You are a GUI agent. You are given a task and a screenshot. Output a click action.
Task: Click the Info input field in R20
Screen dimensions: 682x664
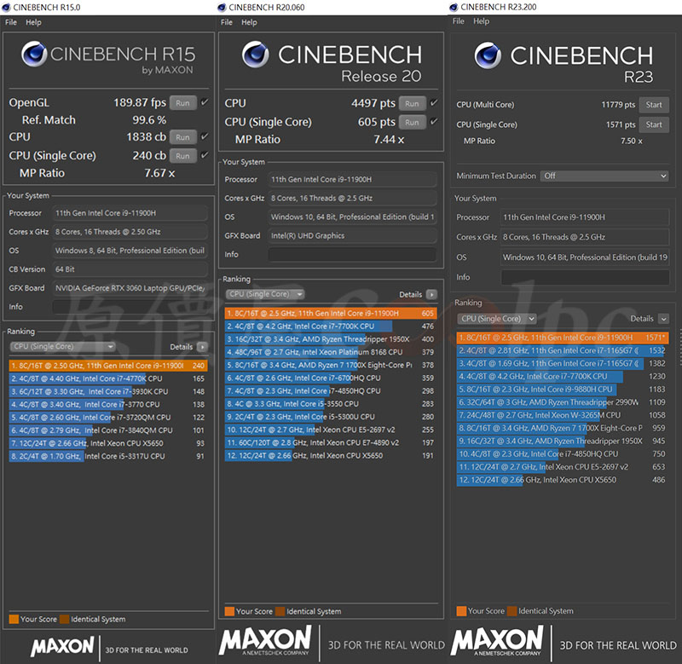tap(352, 254)
